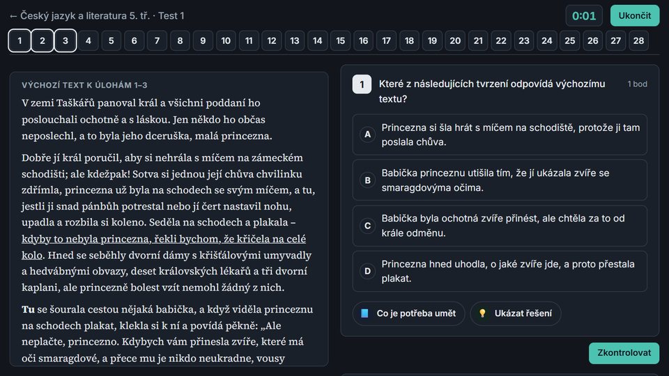
Task: Click the Zkontrolovat button
Action: pos(624,353)
